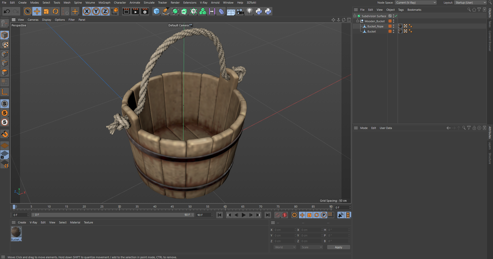
Task: Toggle Subdivision Surface enable checkmark
Action: point(396,16)
